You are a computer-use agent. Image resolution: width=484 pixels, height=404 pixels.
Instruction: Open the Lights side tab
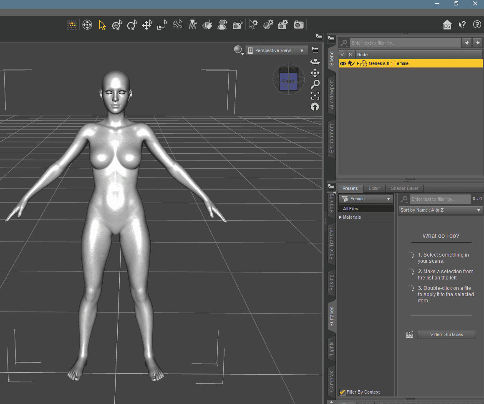click(331, 349)
